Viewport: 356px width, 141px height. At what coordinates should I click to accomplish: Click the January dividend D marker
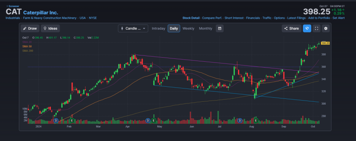click(56, 121)
